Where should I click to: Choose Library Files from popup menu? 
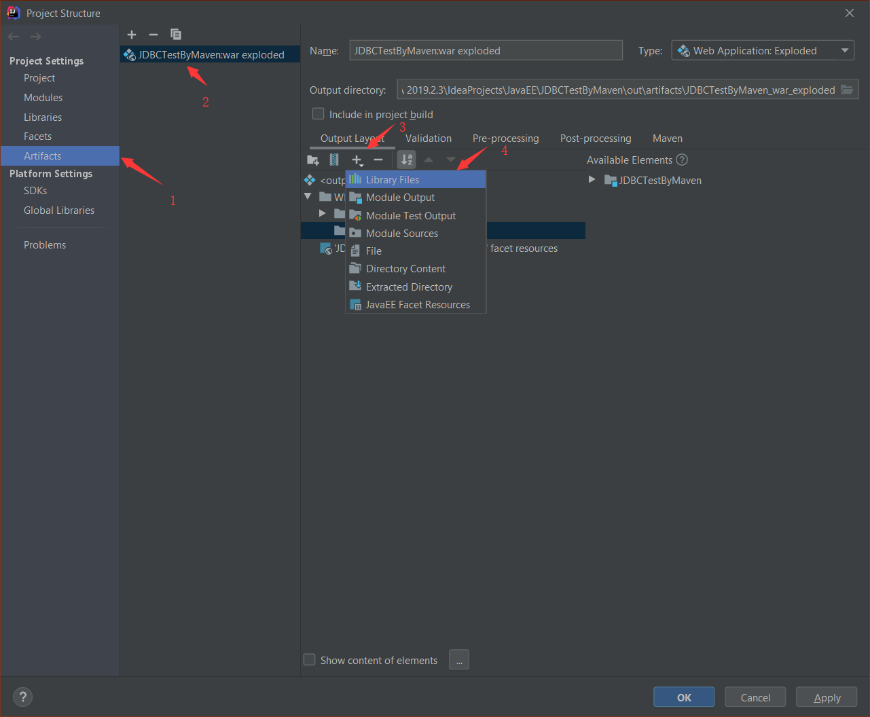coord(416,179)
